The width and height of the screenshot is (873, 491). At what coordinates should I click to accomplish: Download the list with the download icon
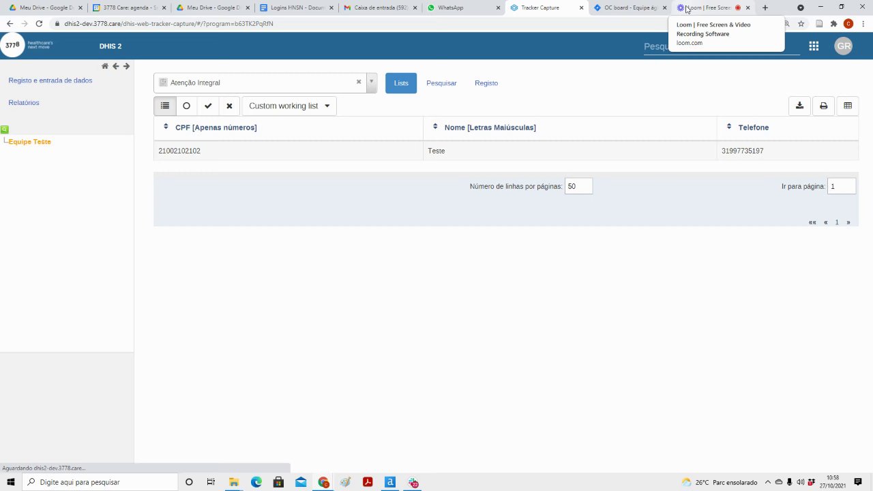tap(799, 106)
